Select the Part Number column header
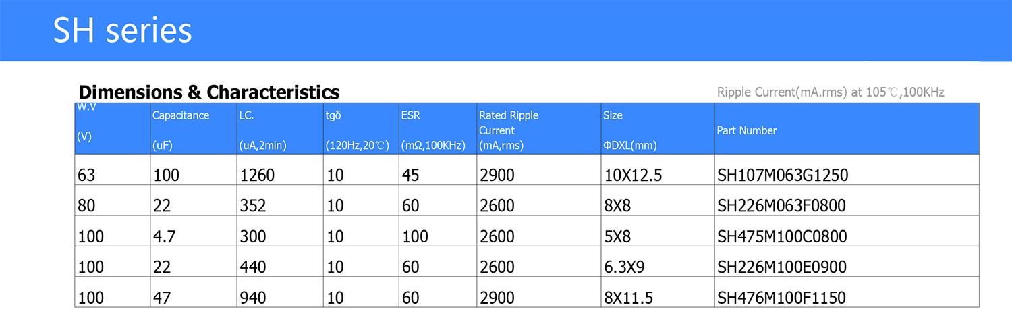 [747, 130]
